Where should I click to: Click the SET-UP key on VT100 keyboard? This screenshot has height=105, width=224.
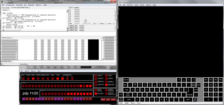point(126,80)
